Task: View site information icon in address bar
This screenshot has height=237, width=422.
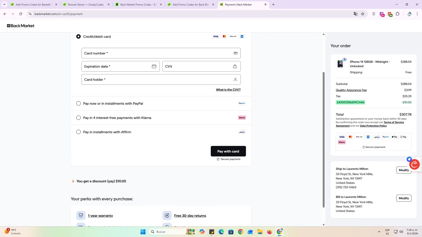Action: point(30,14)
